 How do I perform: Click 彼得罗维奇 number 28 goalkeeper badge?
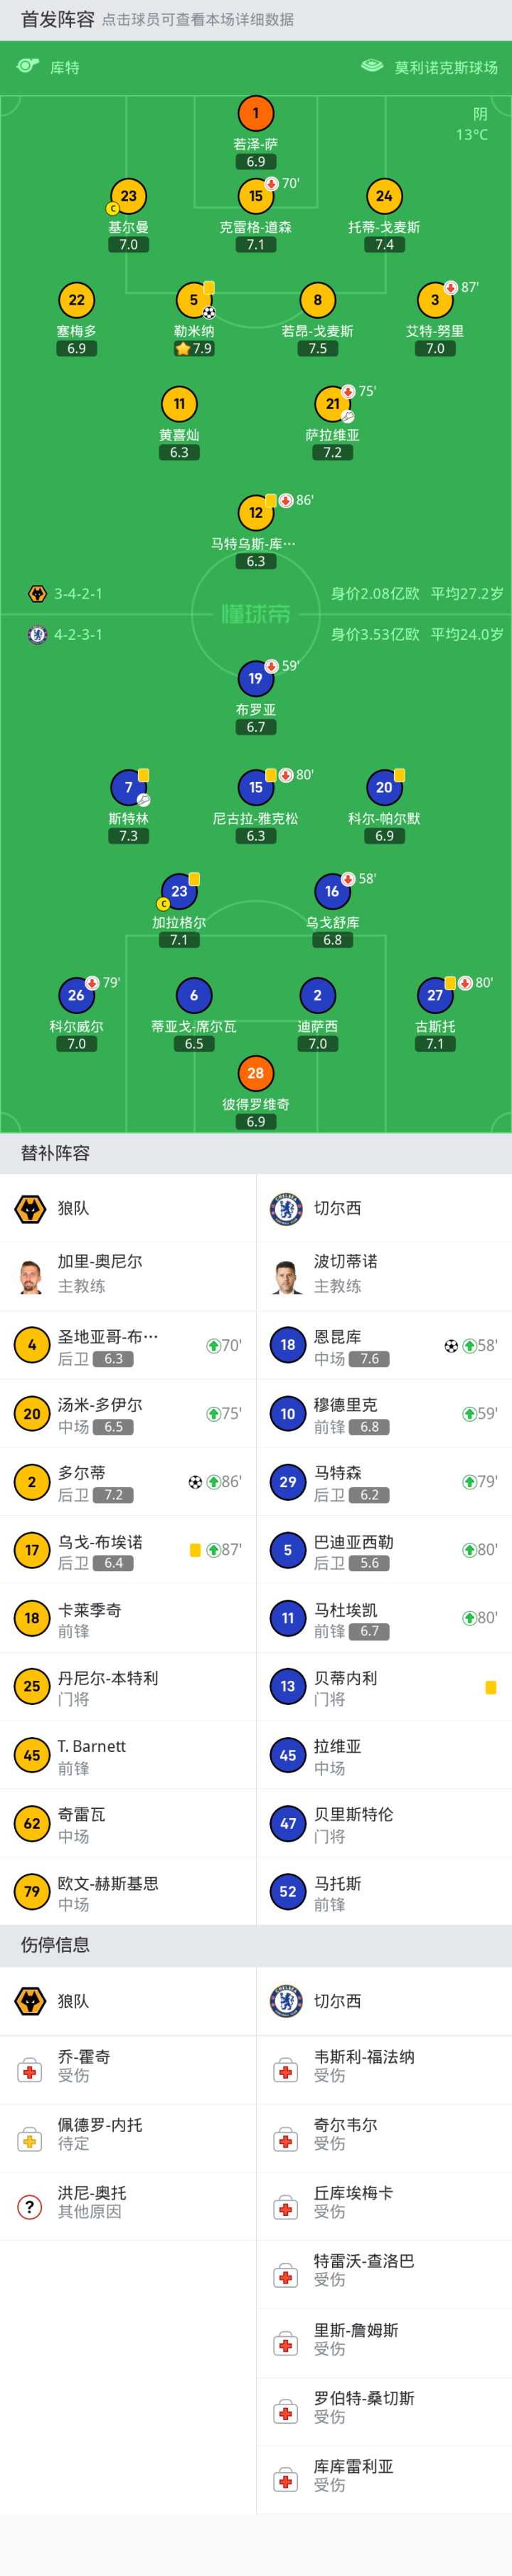(x=256, y=1073)
